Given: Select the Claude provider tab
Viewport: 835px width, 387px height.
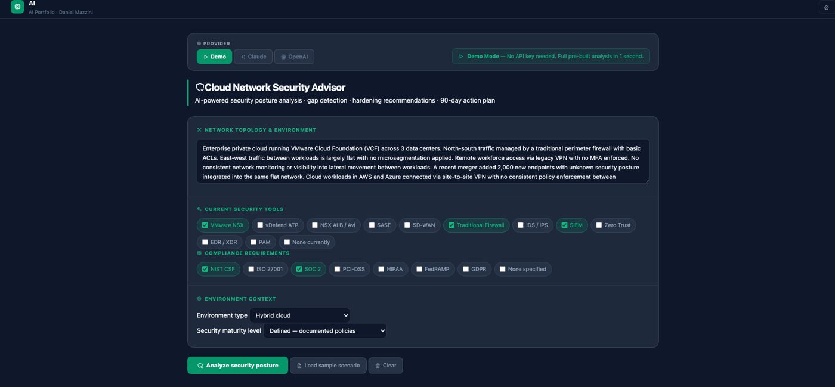Looking at the screenshot, I should 253,57.
